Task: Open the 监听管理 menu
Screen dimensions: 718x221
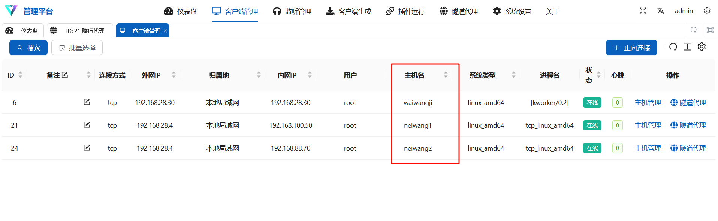Action: (x=292, y=11)
